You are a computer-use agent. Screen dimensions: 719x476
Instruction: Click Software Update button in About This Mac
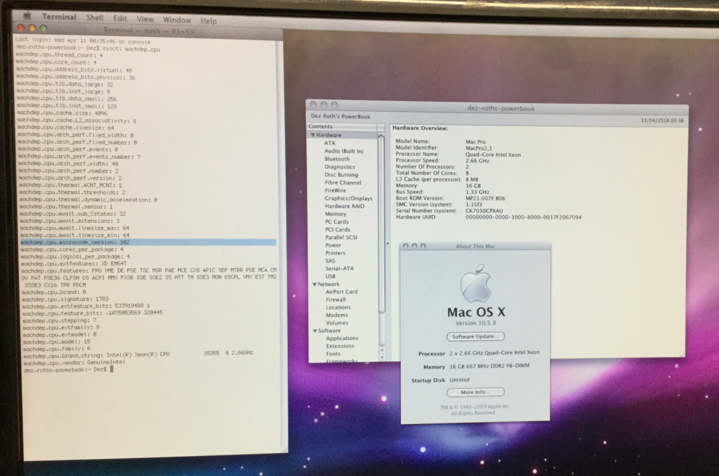pos(475,337)
